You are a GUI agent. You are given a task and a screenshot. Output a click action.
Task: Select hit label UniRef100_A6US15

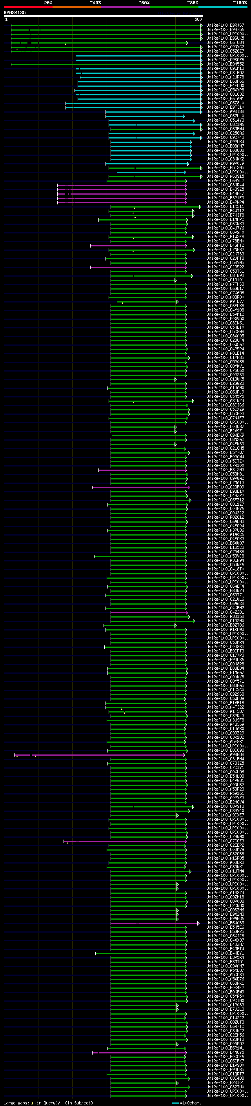(x=225, y=176)
